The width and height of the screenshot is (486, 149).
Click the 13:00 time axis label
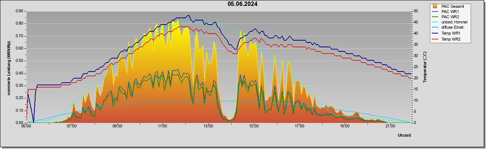208,126
